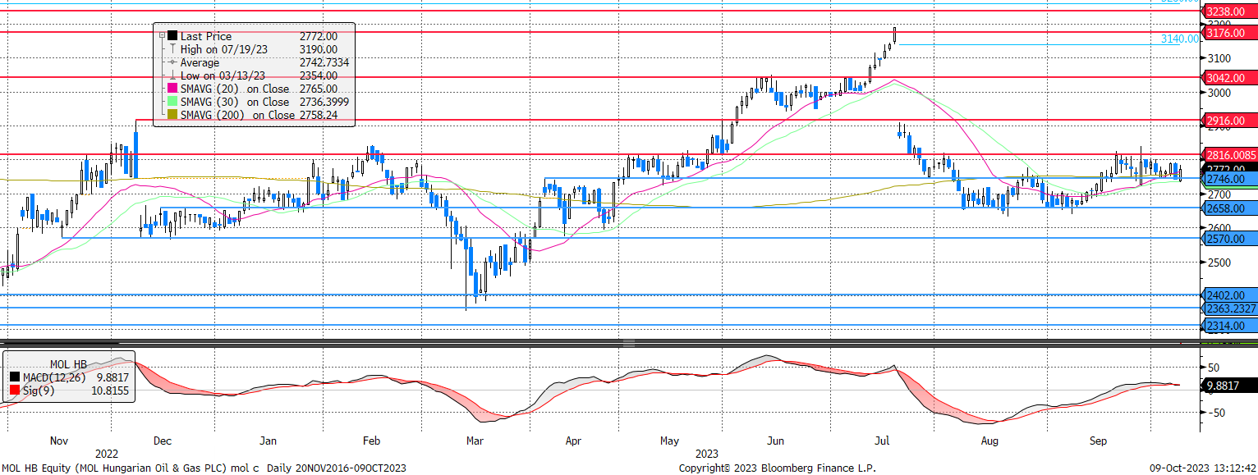Click the 2023 year axis label
1258x475 pixels.
pos(707,453)
